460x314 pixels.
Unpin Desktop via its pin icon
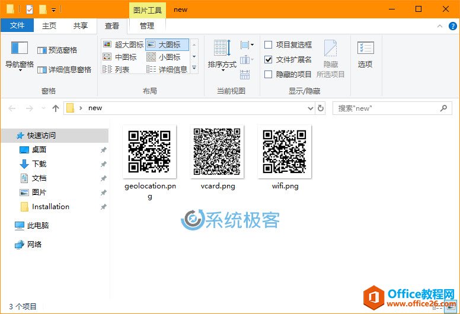pos(103,150)
